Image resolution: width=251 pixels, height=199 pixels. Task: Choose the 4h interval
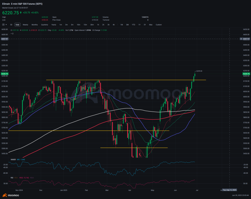click(x=114, y=24)
